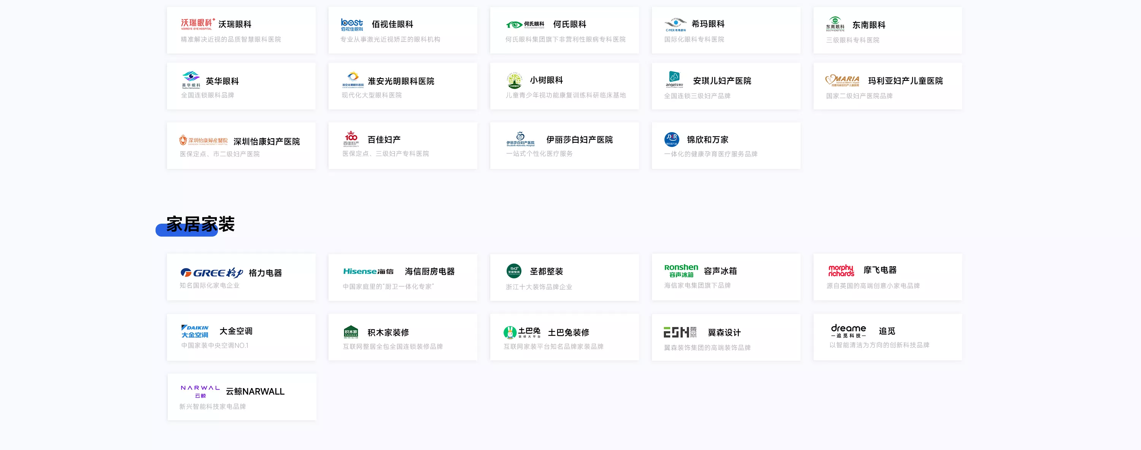Click the GREE logo icon
Viewport: 1141px width, 450px height.
coord(211,273)
